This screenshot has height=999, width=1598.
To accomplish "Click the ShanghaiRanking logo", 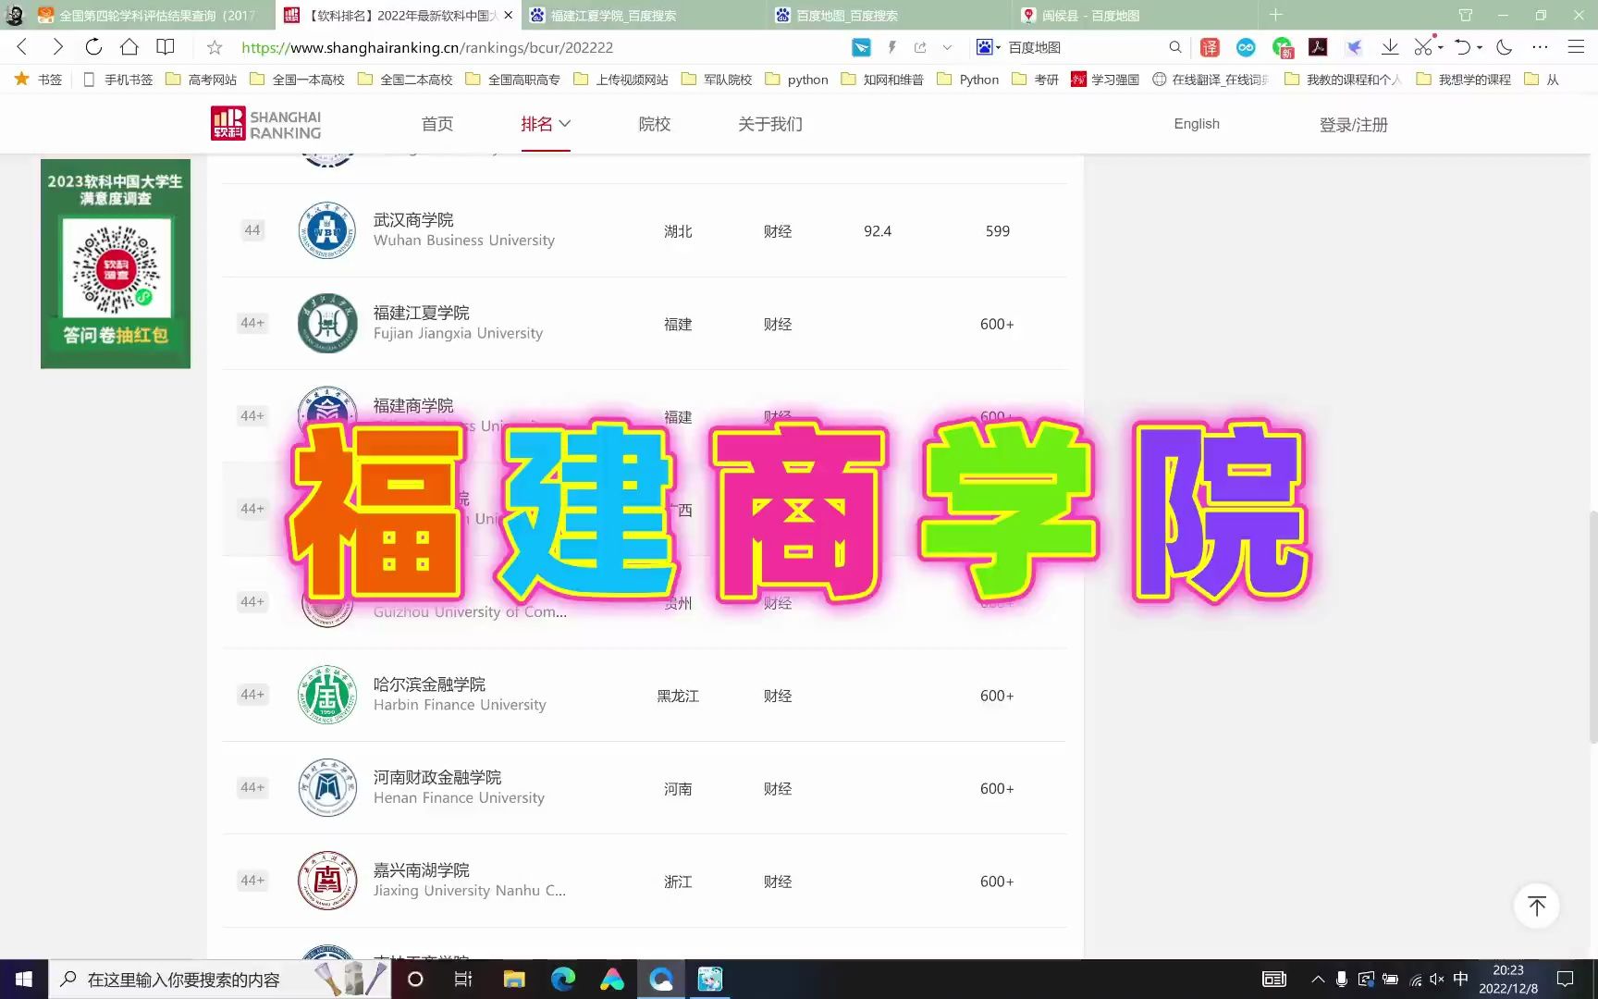I will coord(266,124).
